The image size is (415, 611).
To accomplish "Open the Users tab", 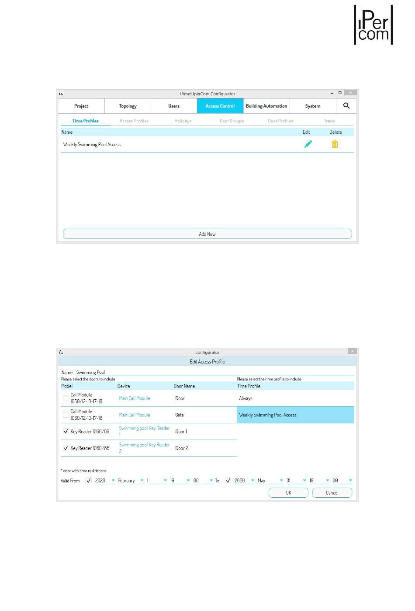I will click(x=174, y=106).
